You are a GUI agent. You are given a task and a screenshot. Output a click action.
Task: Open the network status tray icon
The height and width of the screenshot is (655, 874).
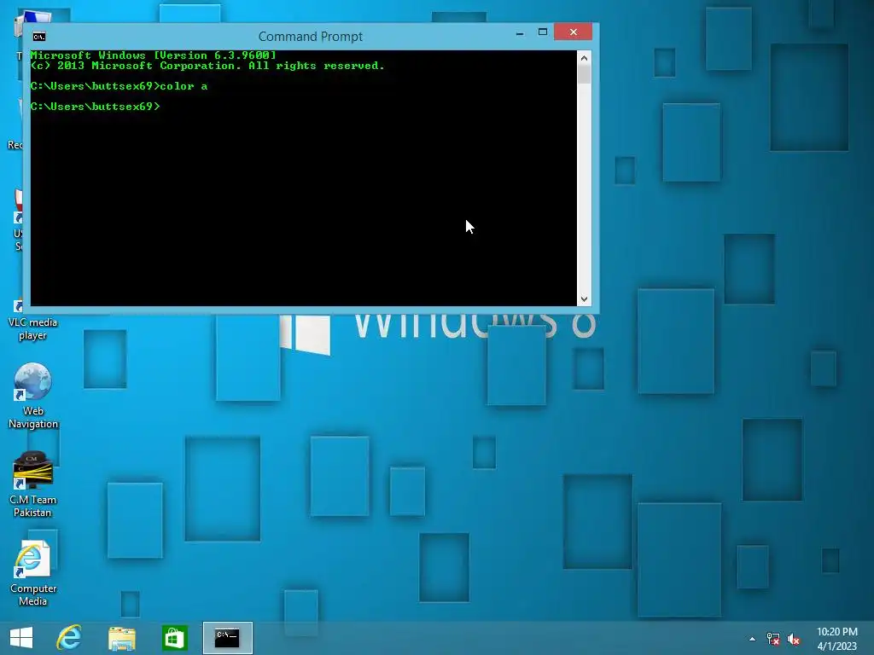pos(773,639)
